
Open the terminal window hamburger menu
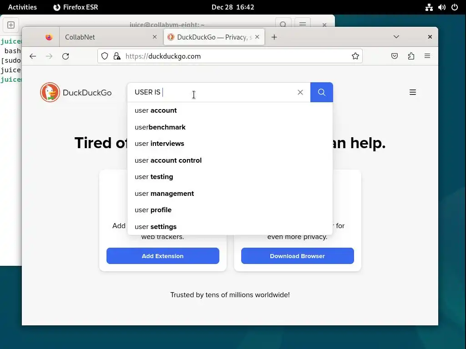point(303,24)
